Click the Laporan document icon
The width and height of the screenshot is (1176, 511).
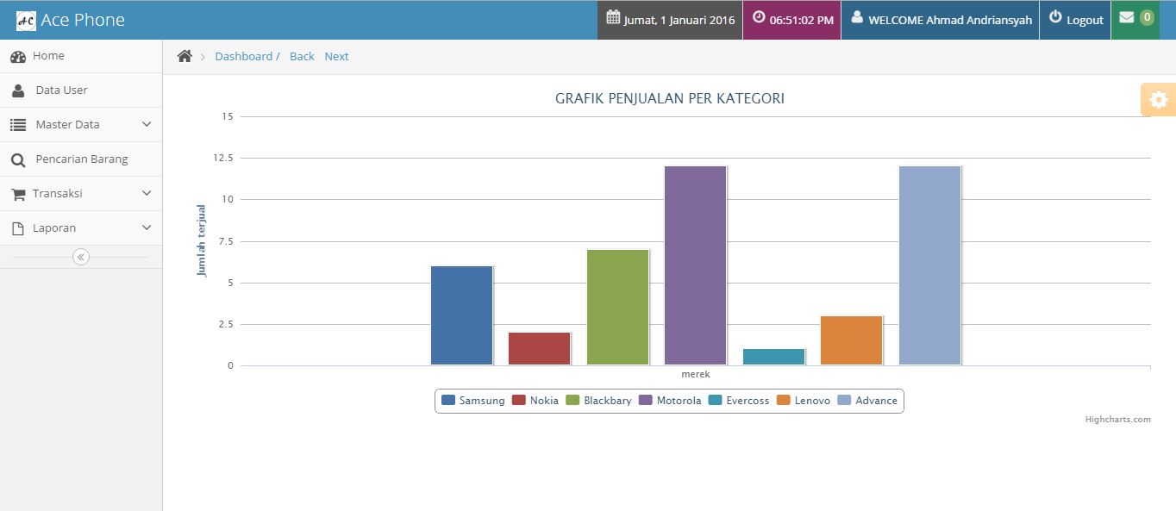point(18,228)
